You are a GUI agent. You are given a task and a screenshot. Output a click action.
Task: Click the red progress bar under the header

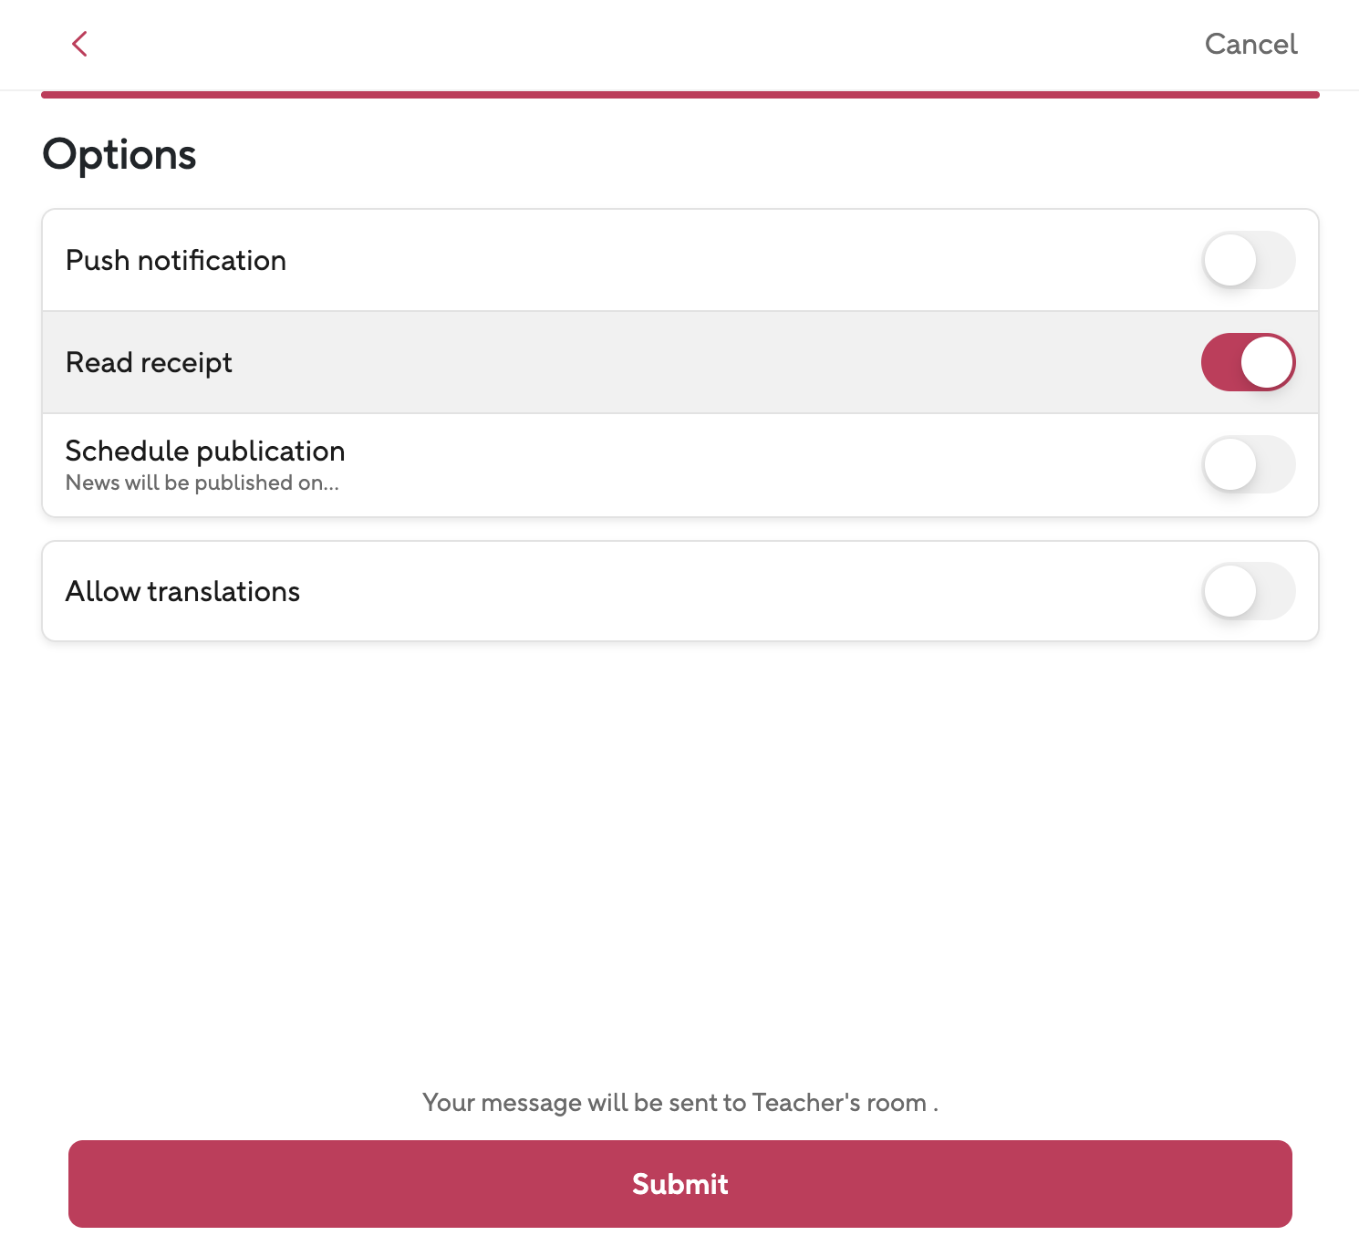click(679, 95)
